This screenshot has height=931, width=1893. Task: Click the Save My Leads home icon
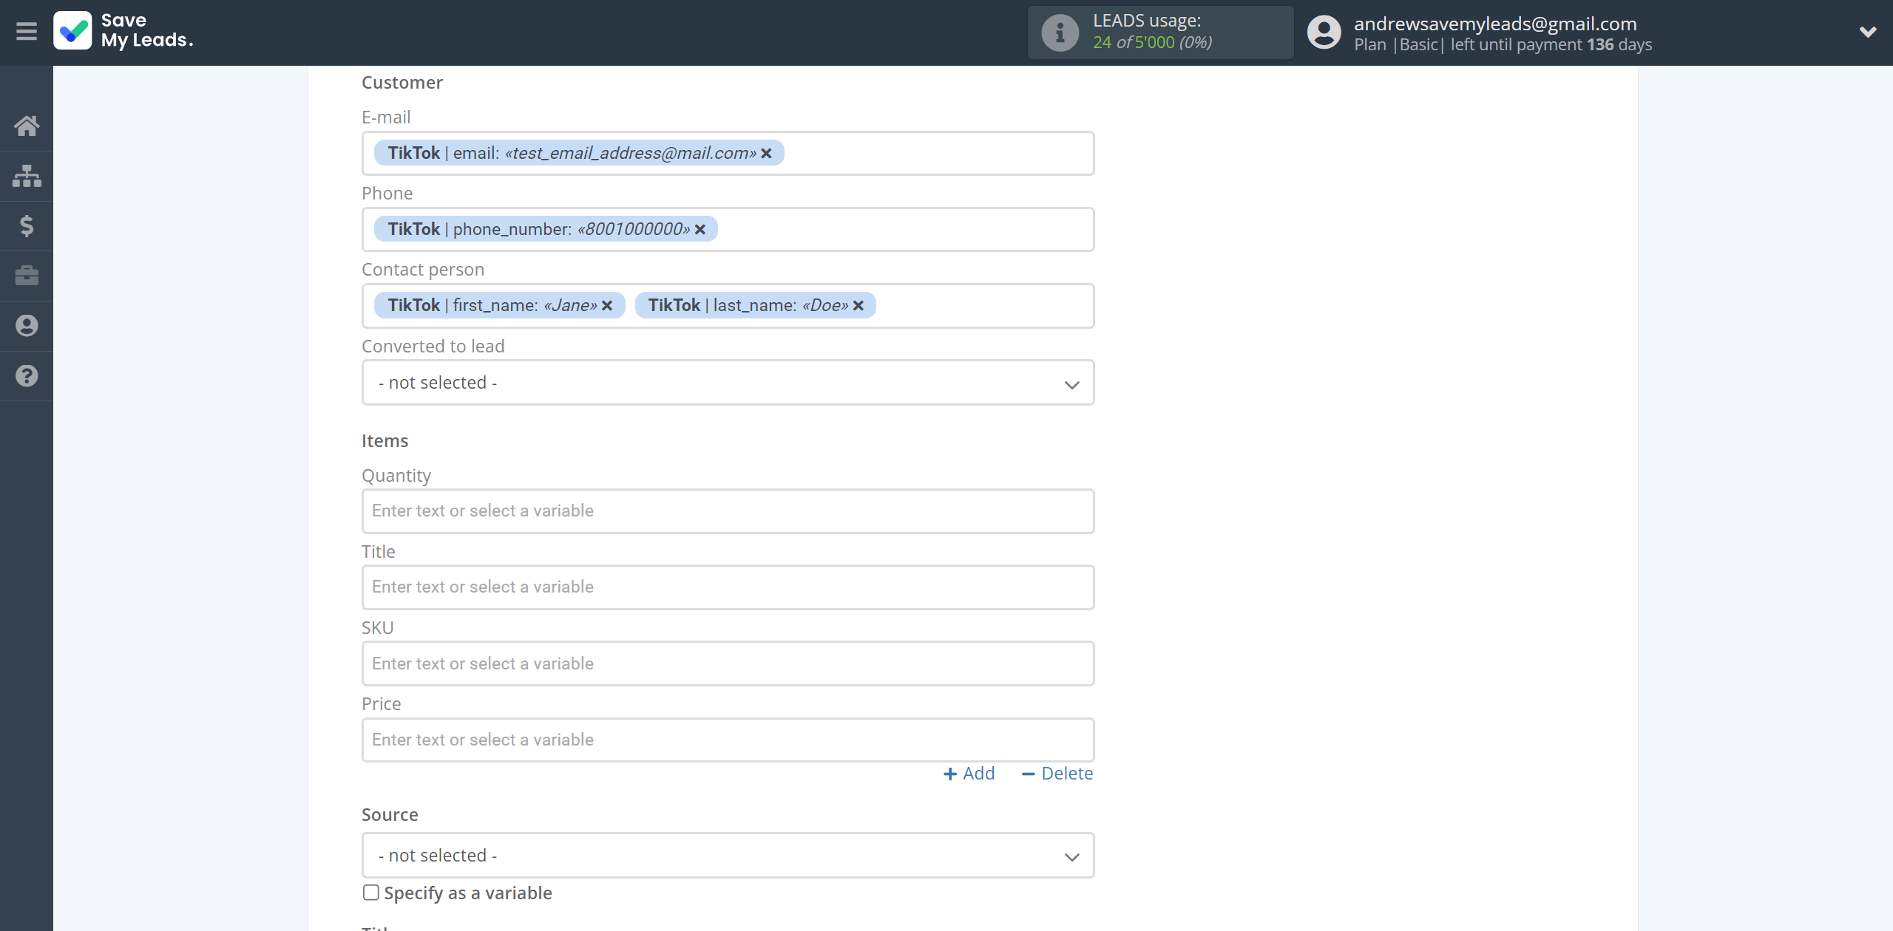pos(28,124)
